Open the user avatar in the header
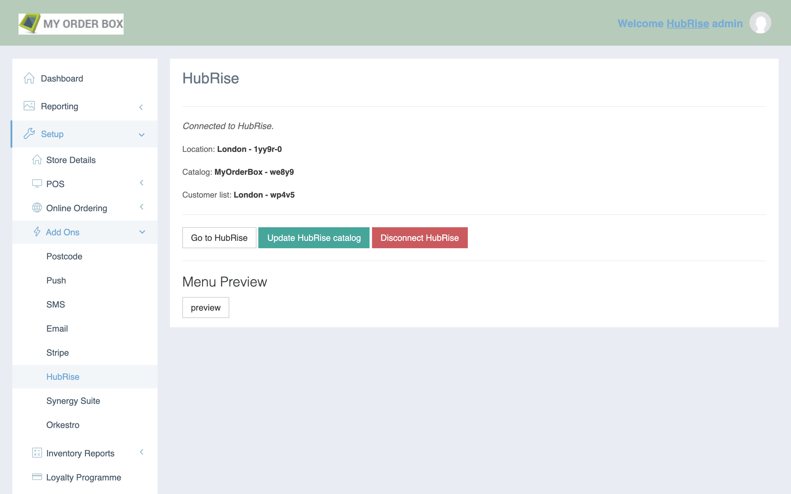The height and width of the screenshot is (494, 791). [x=760, y=23]
